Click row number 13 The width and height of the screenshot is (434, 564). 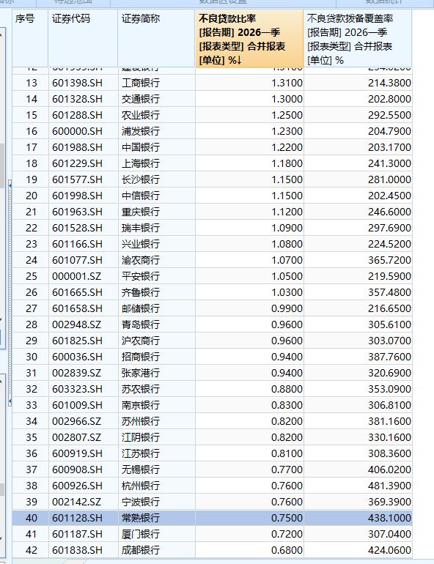pos(30,83)
